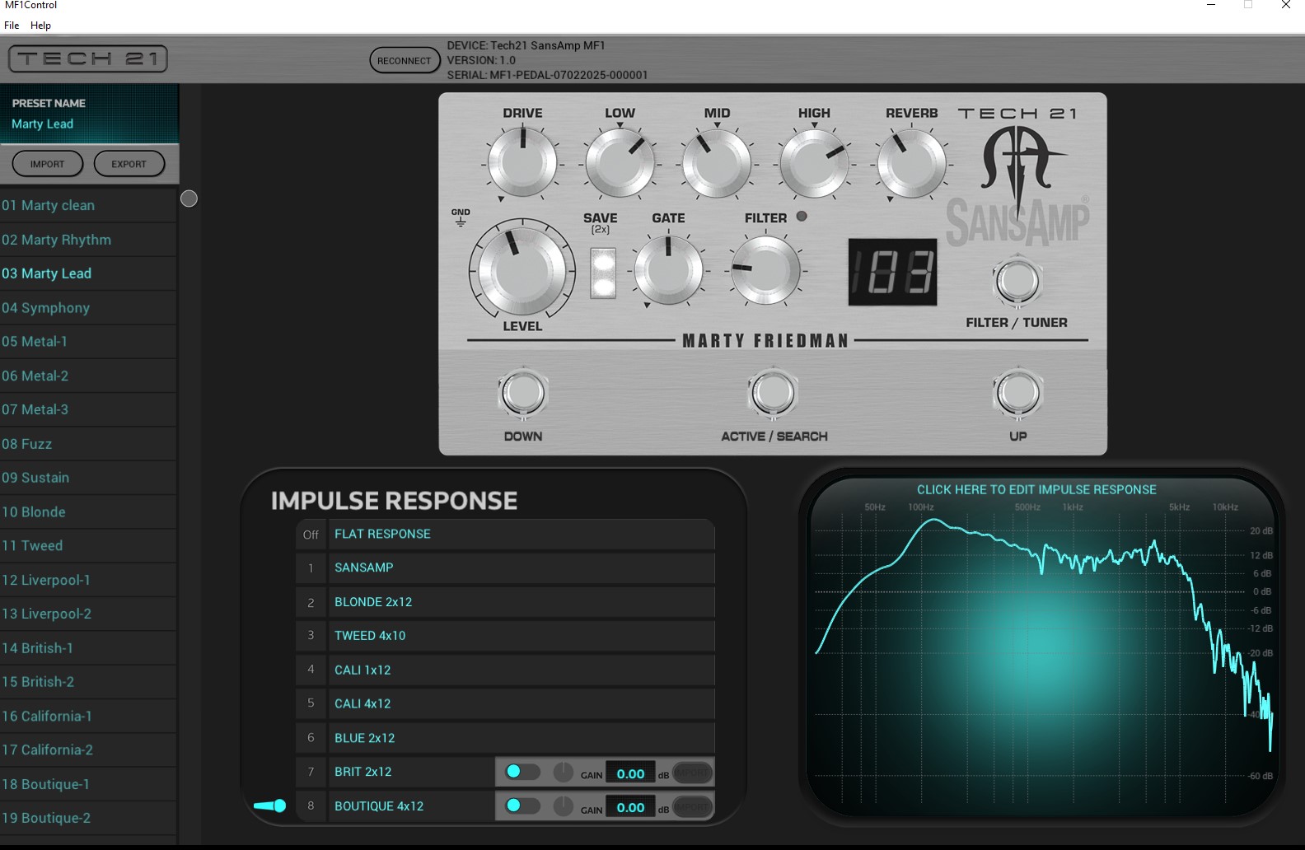The height and width of the screenshot is (850, 1305).
Task: Select preset 03 Marty Lead
Action: pyautogui.click(x=88, y=273)
